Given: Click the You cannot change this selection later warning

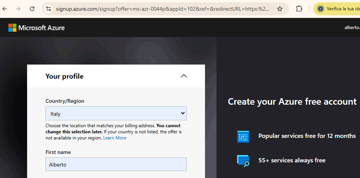Looking at the screenshot, I should click(113, 129).
